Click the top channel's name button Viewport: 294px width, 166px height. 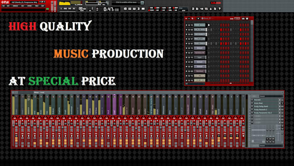click(x=200, y=25)
